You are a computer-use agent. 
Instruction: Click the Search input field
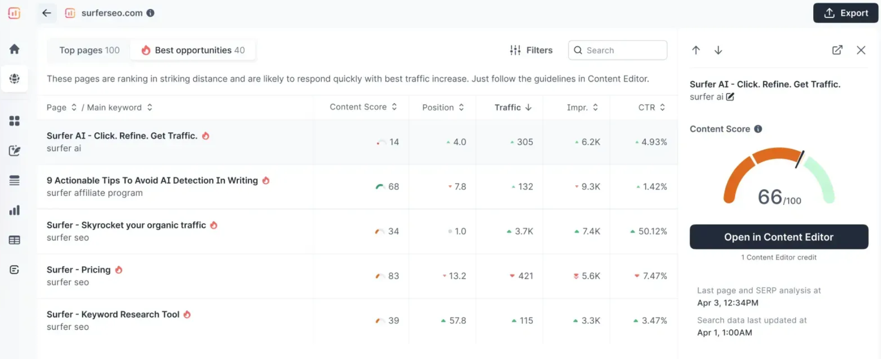click(x=617, y=50)
